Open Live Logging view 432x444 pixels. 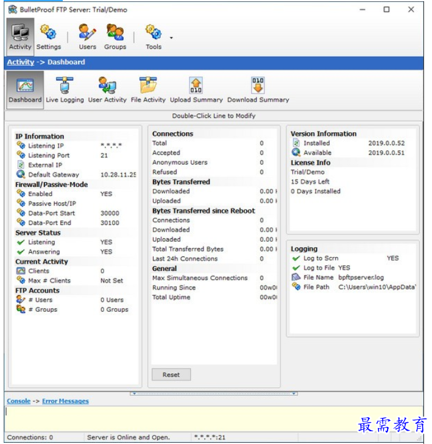click(x=65, y=90)
